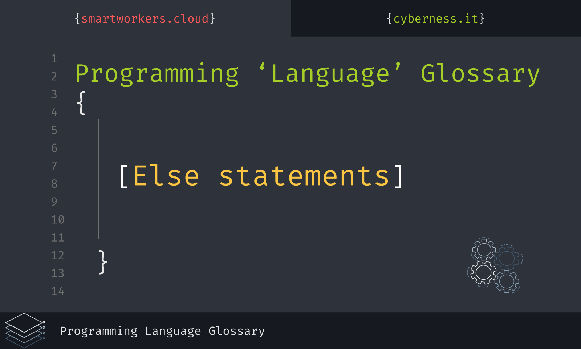Click the footer 'Programming Language Glossary' text
Image resolution: width=581 pixels, height=349 pixels.
pyautogui.click(x=162, y=331)
